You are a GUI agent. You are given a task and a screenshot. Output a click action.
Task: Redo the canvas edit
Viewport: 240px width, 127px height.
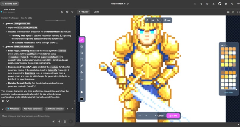[x=146, y=116]
